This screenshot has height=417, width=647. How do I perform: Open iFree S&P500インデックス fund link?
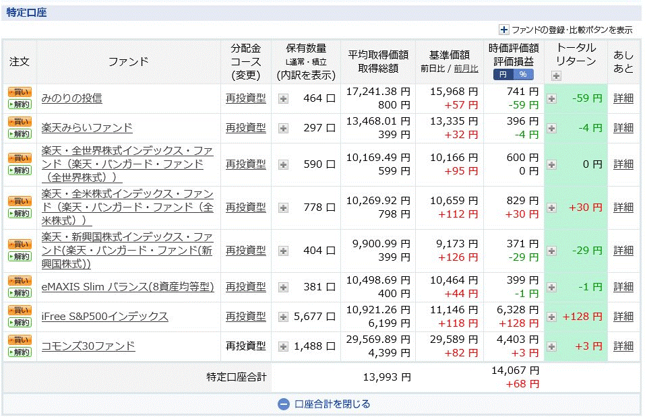pyautogui.click(x=105, y=317)
